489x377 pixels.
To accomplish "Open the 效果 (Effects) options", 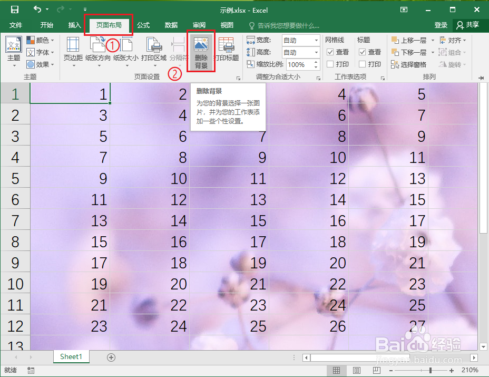I will tap(41, 64).
